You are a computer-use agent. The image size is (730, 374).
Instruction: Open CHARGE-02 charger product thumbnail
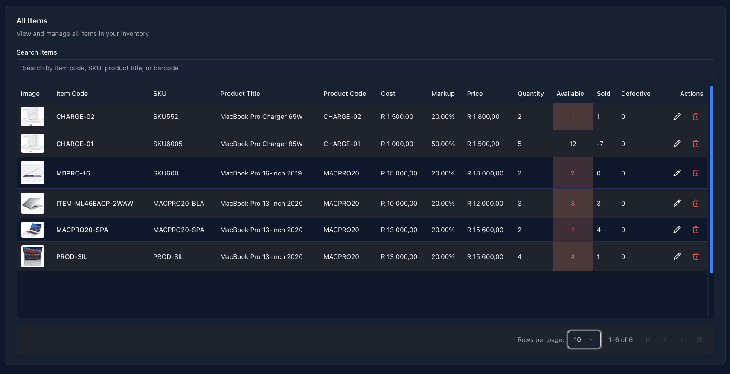32,116
